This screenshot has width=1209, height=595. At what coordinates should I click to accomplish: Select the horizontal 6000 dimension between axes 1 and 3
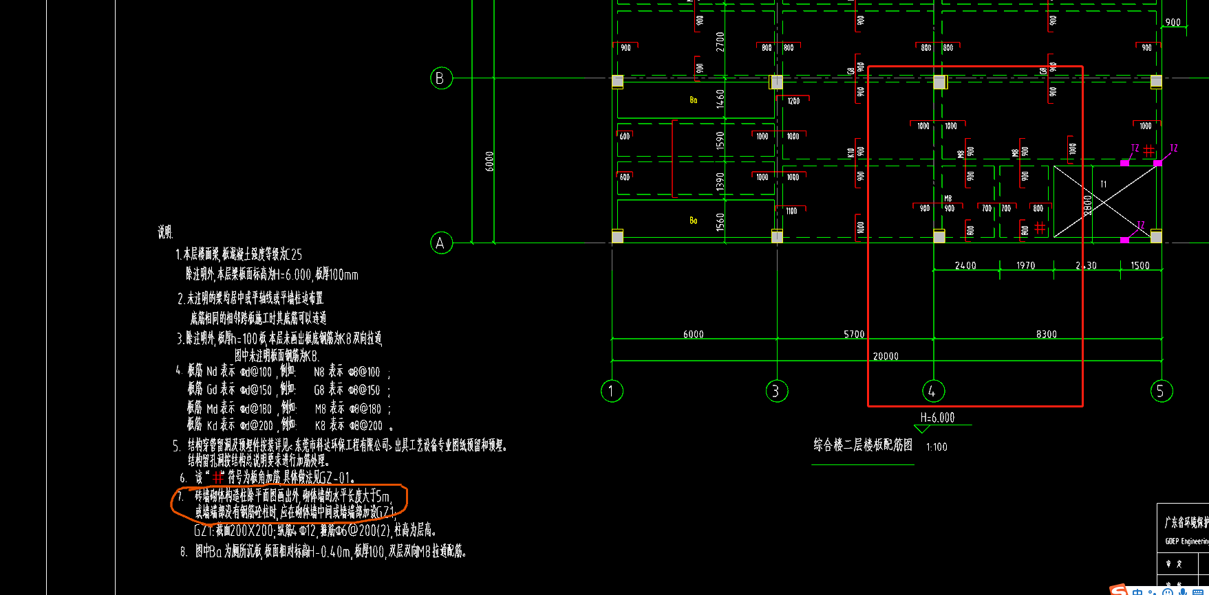point(694,334)
